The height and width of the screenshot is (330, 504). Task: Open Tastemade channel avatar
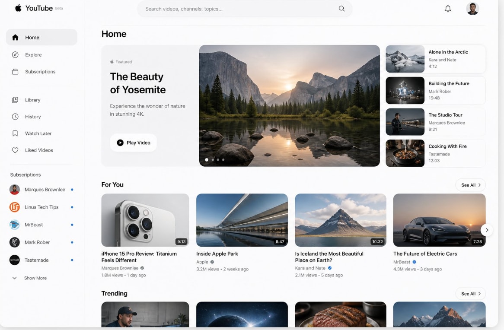tap(14, 260)
